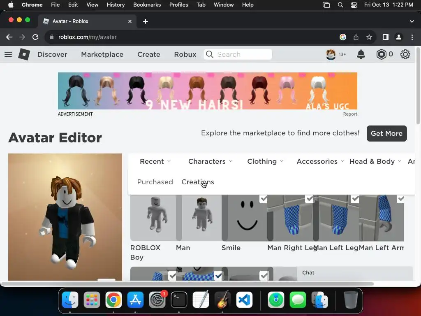421x316 pixels.
Task: Click the vertical page scrollbar
Action: click(418, 86)
